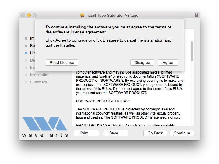Click paragraph starting 'The SOFTWARE PRODUCT is protected'
Image resolution: width=219 pixels, height=164 pixels.
128,113
